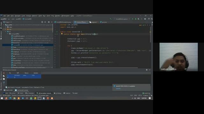Open the File menu

coord(5,16)
